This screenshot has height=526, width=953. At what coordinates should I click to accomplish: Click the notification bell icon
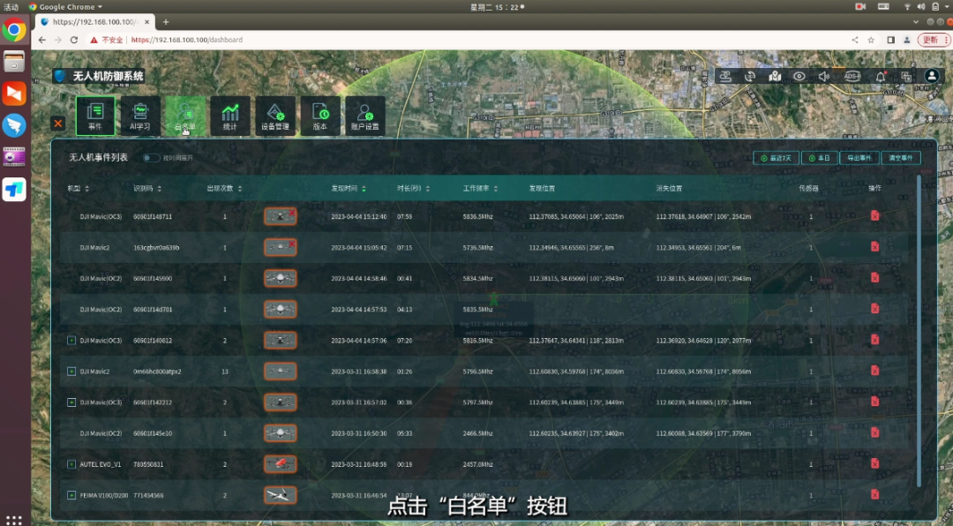tap(880, 77)
